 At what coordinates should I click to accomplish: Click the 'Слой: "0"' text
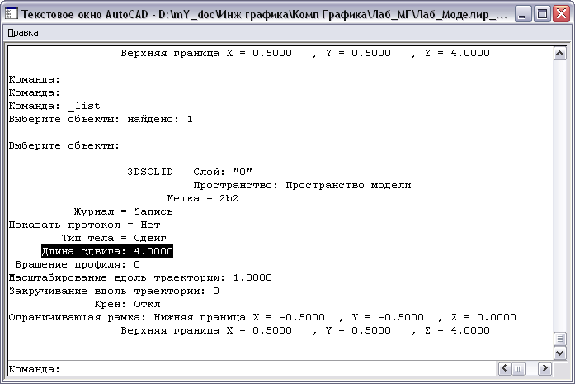coord(223,172)
